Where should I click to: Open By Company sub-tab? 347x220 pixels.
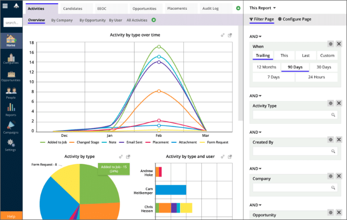coord(62,20)
